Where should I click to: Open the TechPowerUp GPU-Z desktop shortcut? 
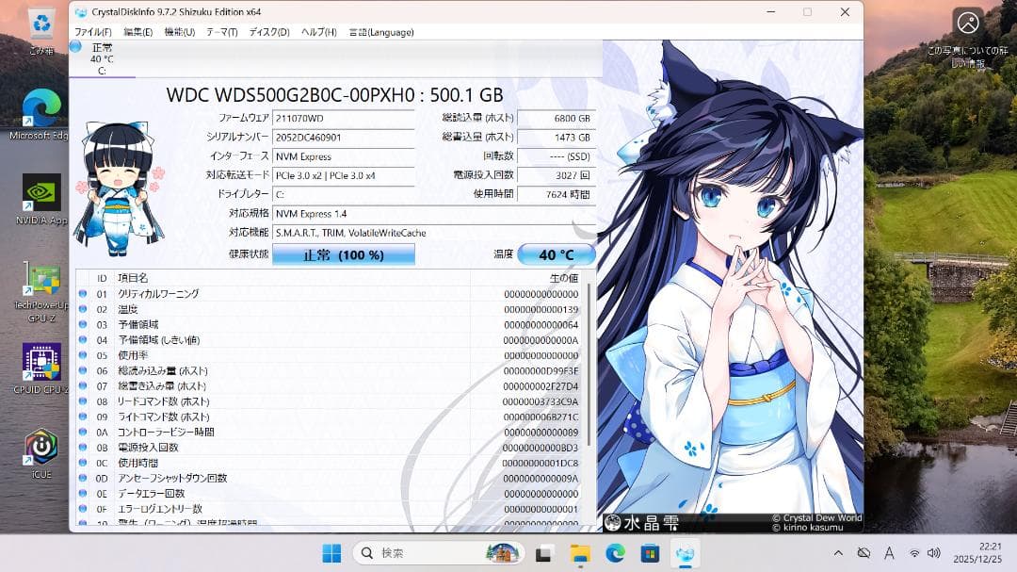point(41,282)
